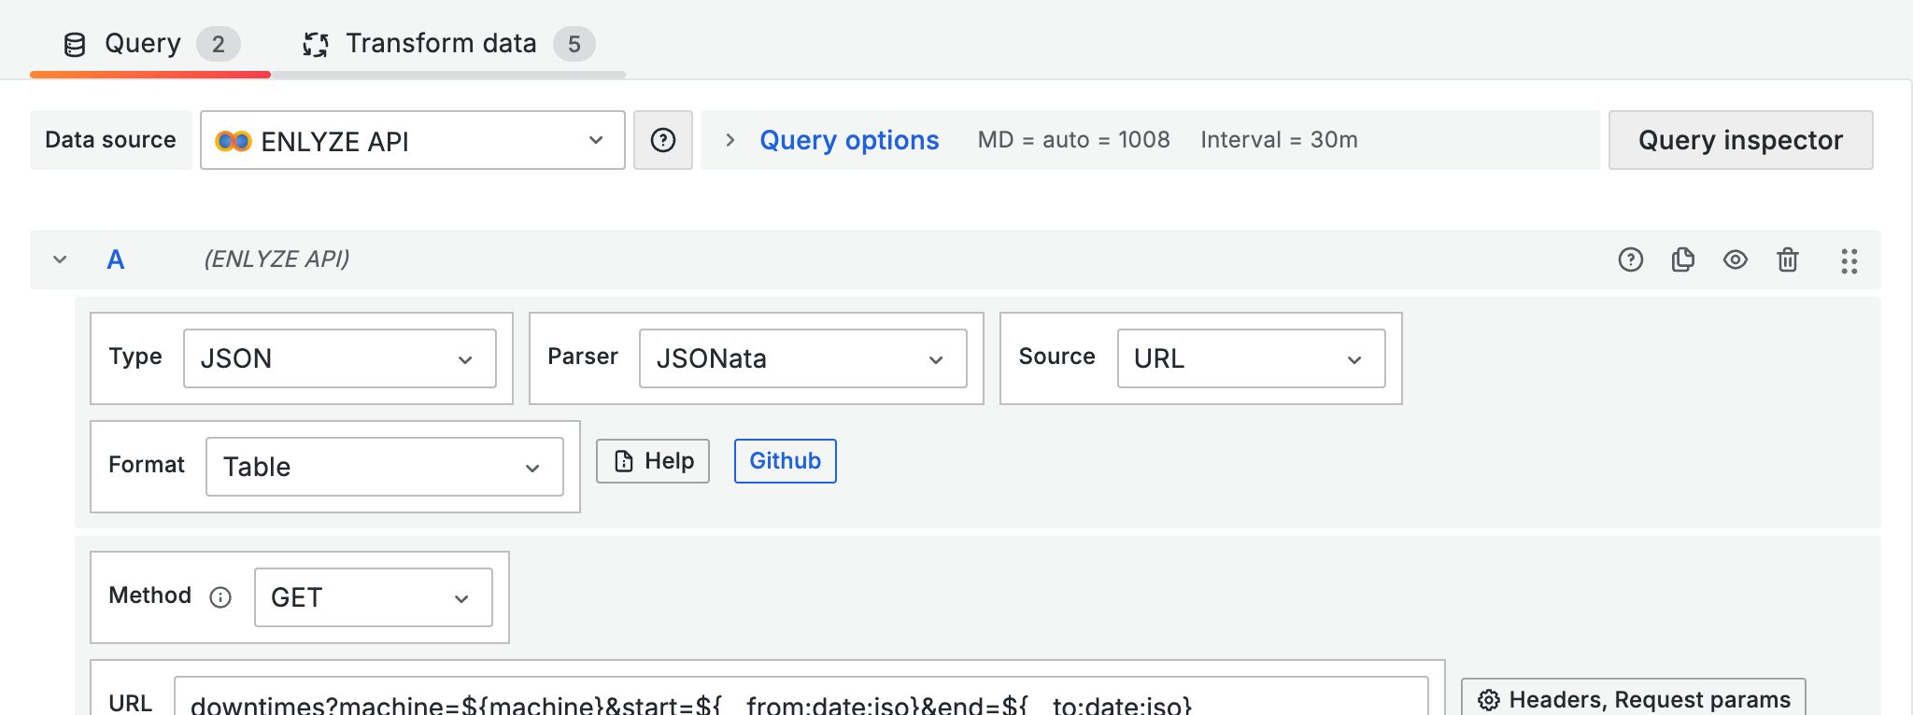Image resolution: width=1913 pixels, height=715 pixels.
Task: Click the drag handle for query A
Action: 1849,260
